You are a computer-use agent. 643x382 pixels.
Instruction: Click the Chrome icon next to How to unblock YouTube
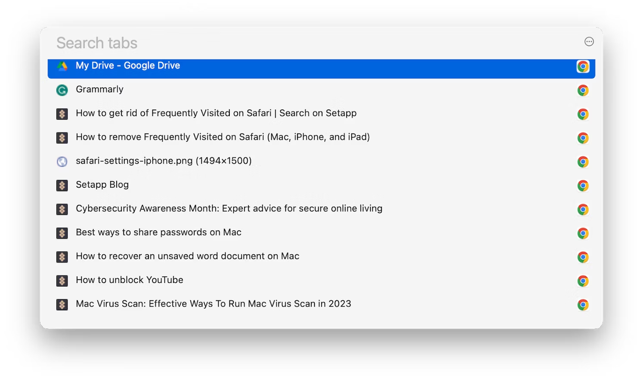point(583,281)
